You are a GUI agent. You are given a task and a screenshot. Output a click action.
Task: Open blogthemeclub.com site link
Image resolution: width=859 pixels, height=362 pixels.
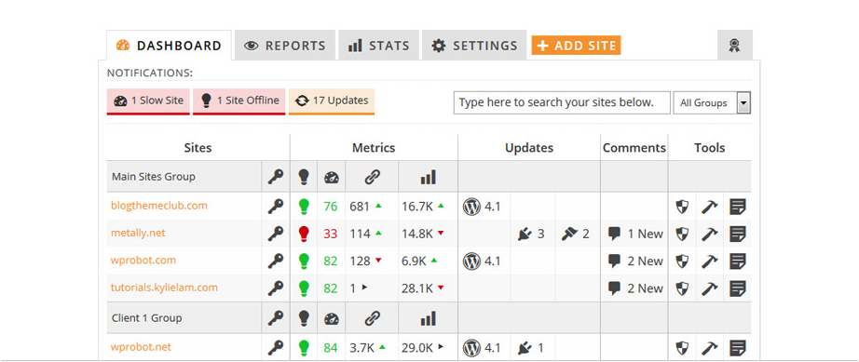(159, 207)
